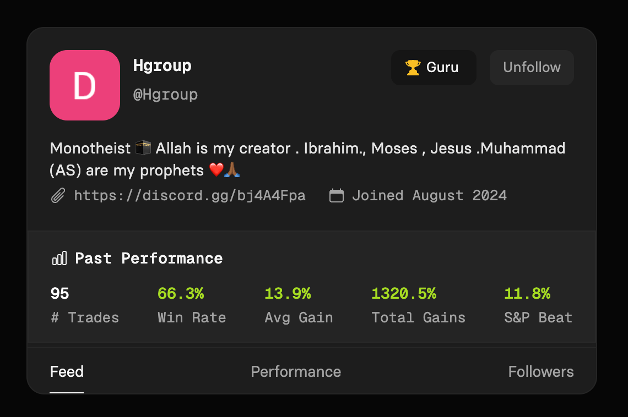Click the 66.3% Win Rate value
The image size is (628, 417).
pos(181,294)
